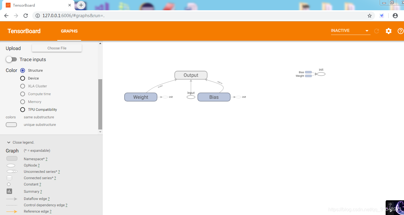Image resolution: width=404 pixels, height=215 pixels.
Task: View site information icon in address bar
Action: point(38,16)
